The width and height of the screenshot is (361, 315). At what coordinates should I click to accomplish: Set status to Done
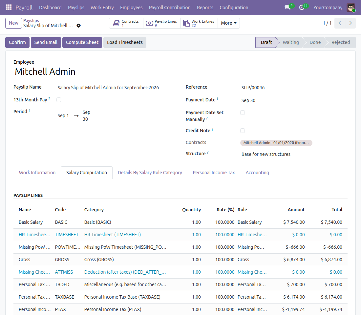pyautogui.click(x=315, y=42)
